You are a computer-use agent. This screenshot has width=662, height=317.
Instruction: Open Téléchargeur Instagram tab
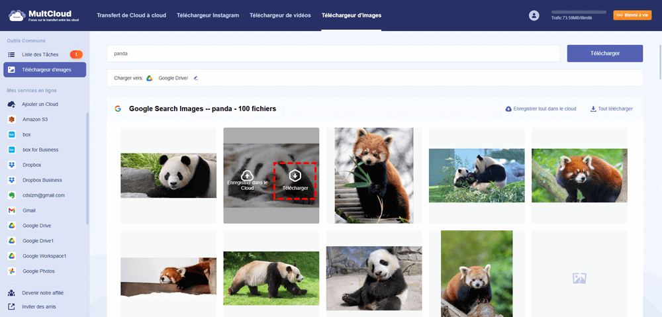[x=208, y=15]
